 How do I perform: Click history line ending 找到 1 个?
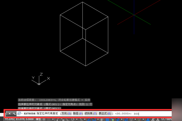click(55, 104)
